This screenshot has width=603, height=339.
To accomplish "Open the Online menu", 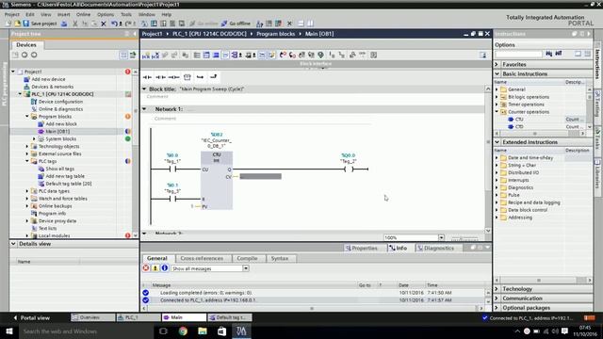I will 84,15.
